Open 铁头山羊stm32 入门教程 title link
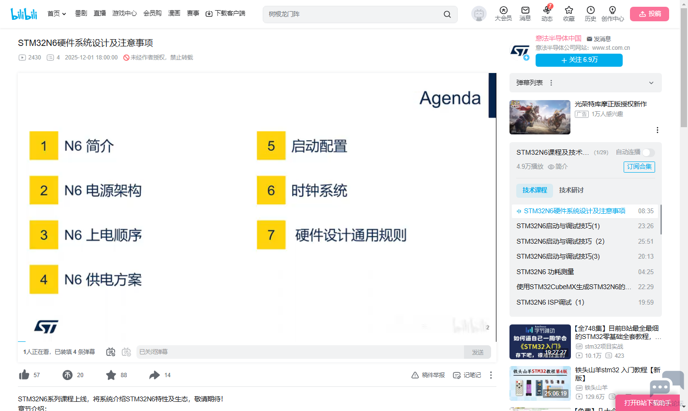Screen dimensions: 688x411 tap(618, 374)
